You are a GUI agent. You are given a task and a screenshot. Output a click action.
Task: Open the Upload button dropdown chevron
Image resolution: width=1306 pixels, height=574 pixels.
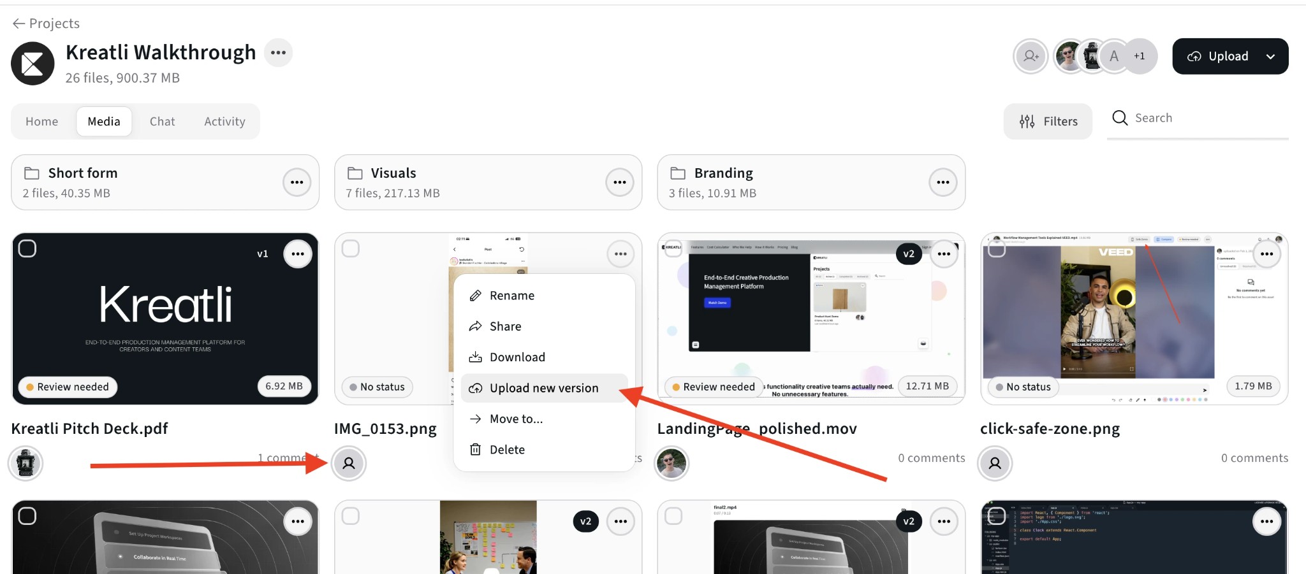(1272, 56)
